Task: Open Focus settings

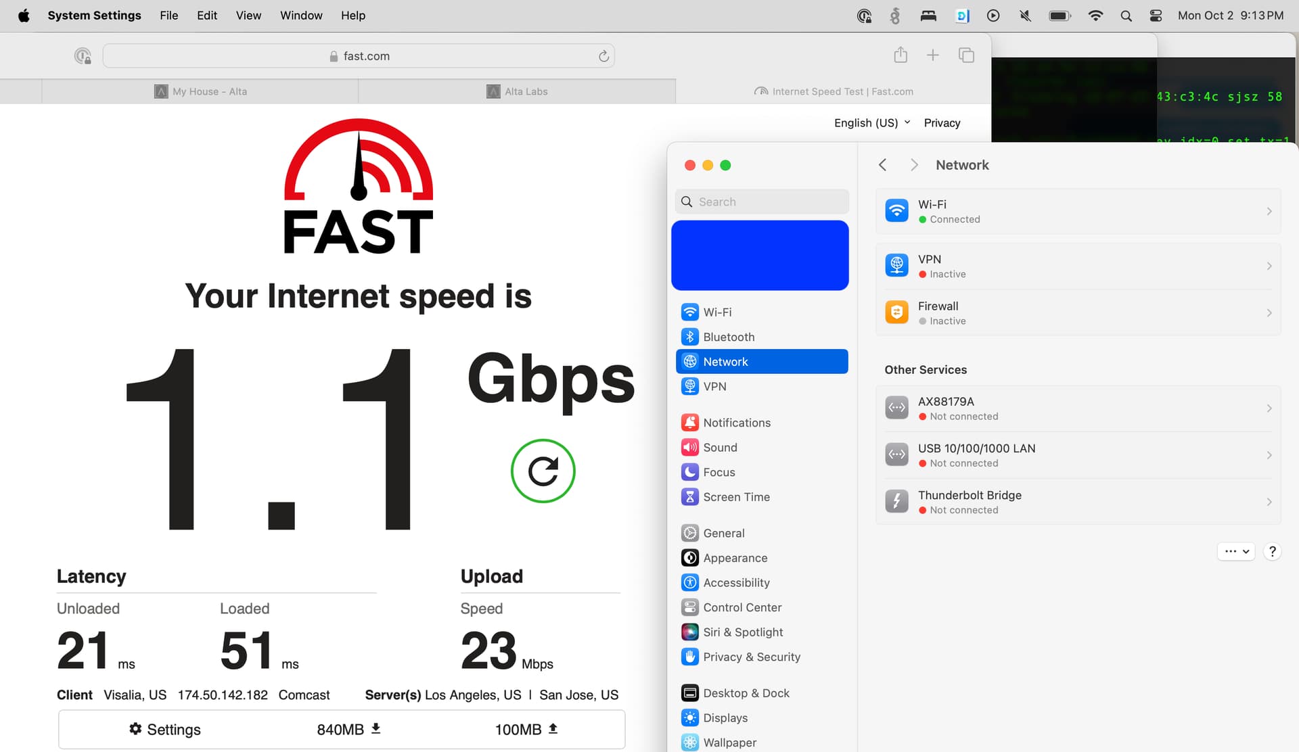Action: [x=762, y=472]
